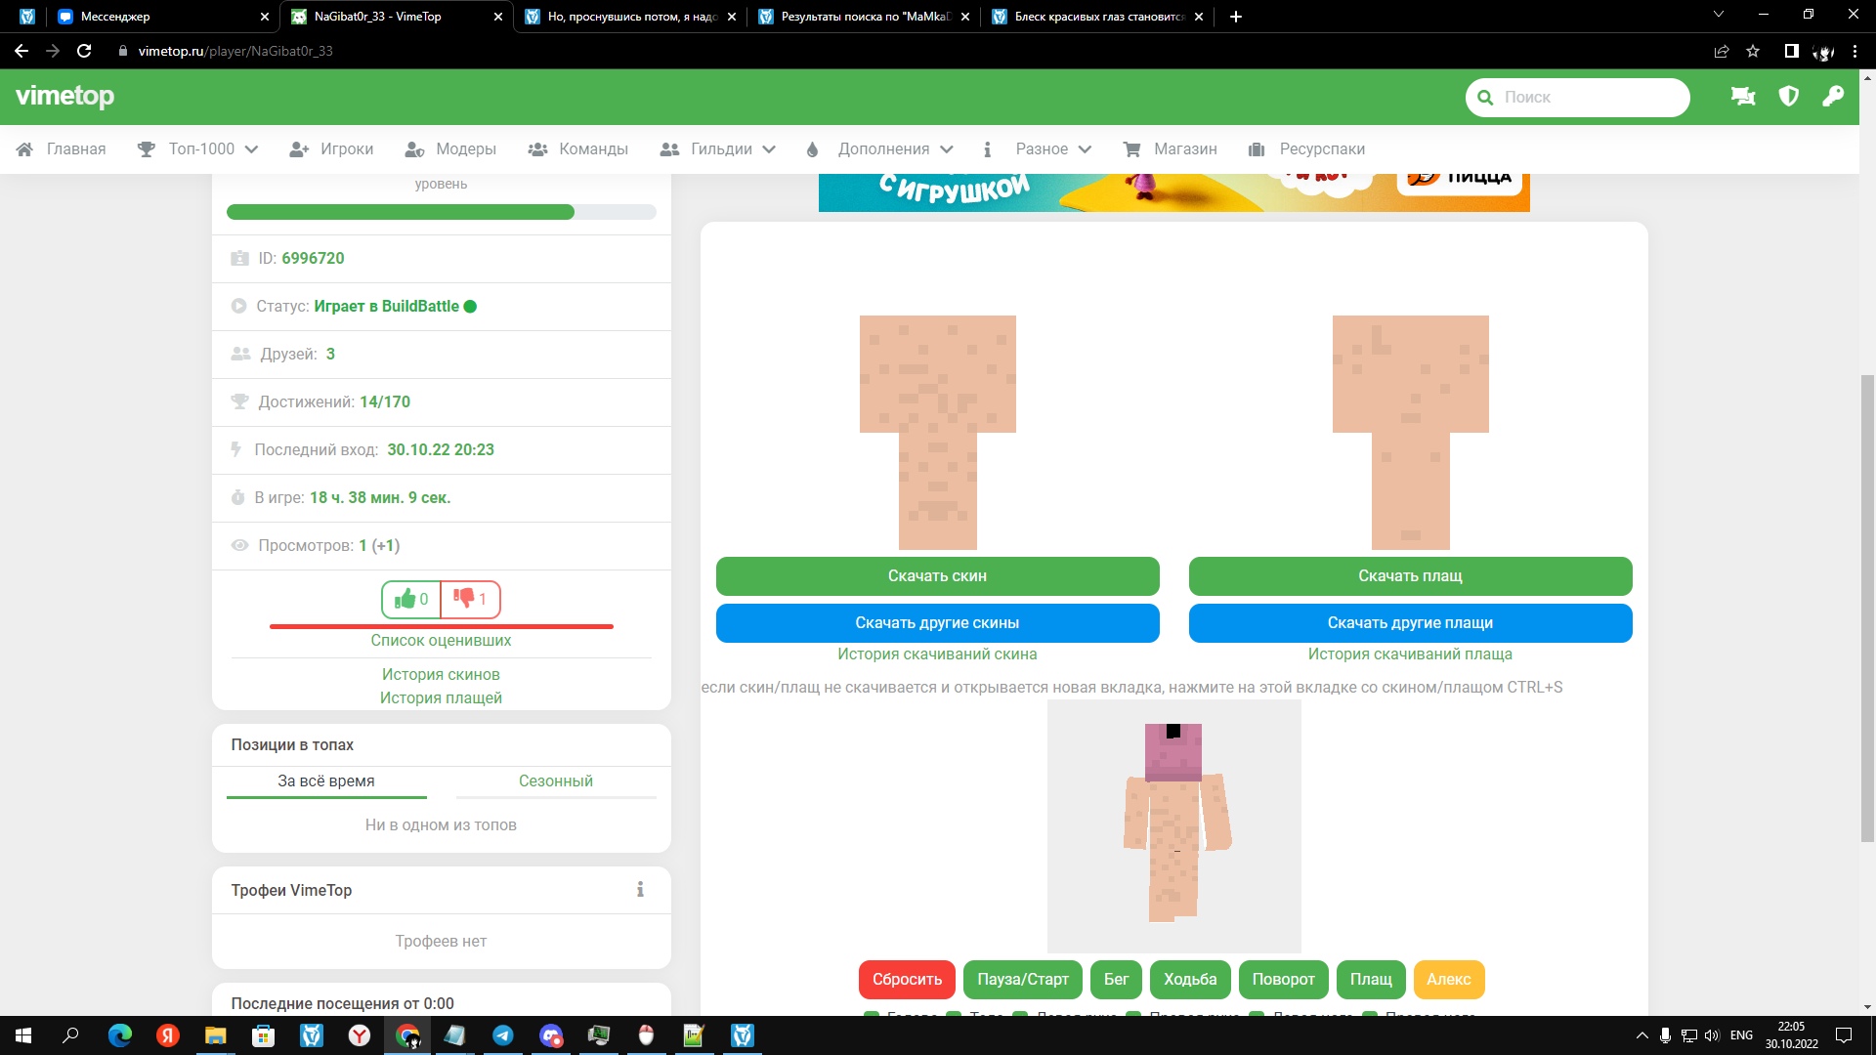Screen dimensions: 1876x1055
Task: Bookmark the page with the star icon
Action: [x=1753, y=51]
